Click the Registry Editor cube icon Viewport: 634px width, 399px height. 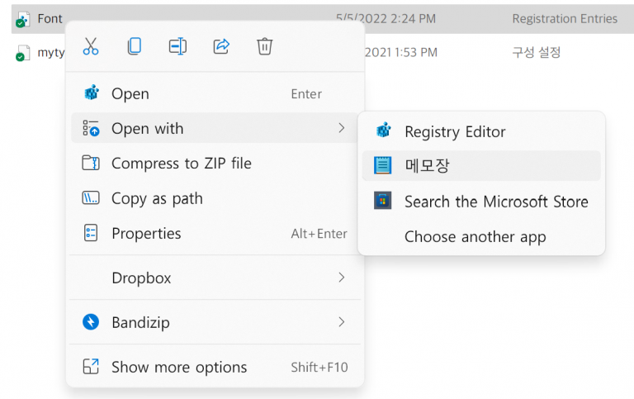pos(383,131)
